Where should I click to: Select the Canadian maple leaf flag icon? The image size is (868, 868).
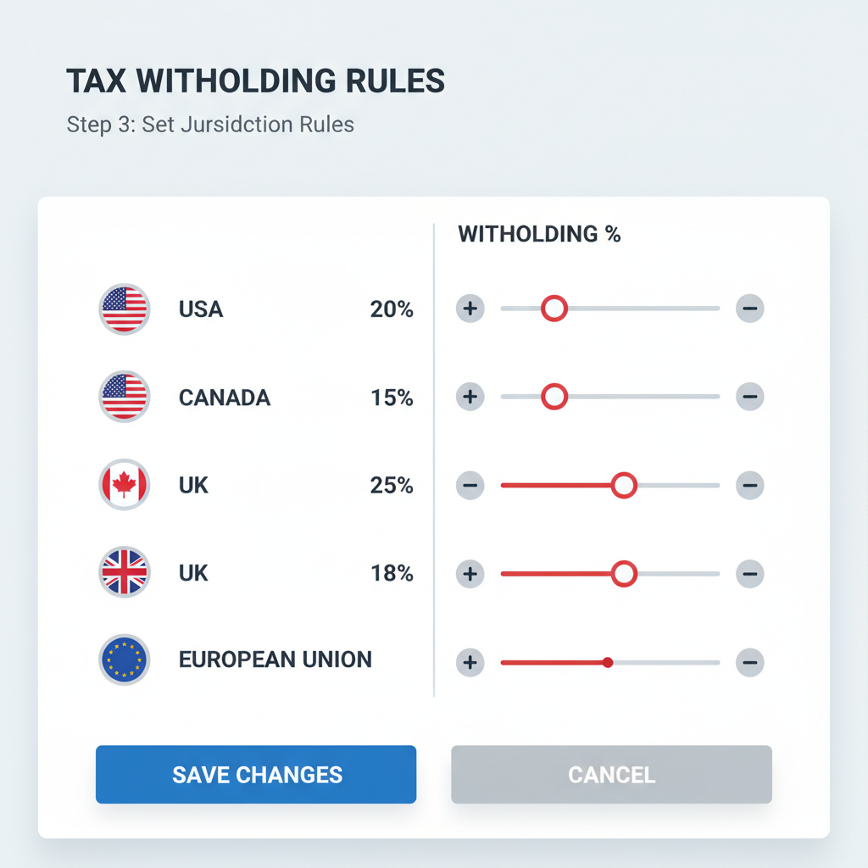tap(124, 485)
